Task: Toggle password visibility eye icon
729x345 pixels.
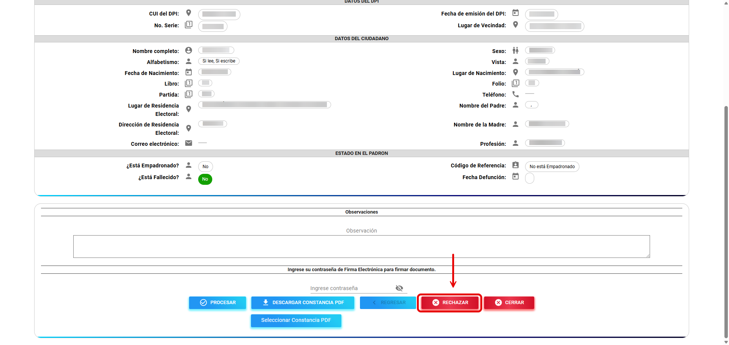Action: [x=399, y=288]
